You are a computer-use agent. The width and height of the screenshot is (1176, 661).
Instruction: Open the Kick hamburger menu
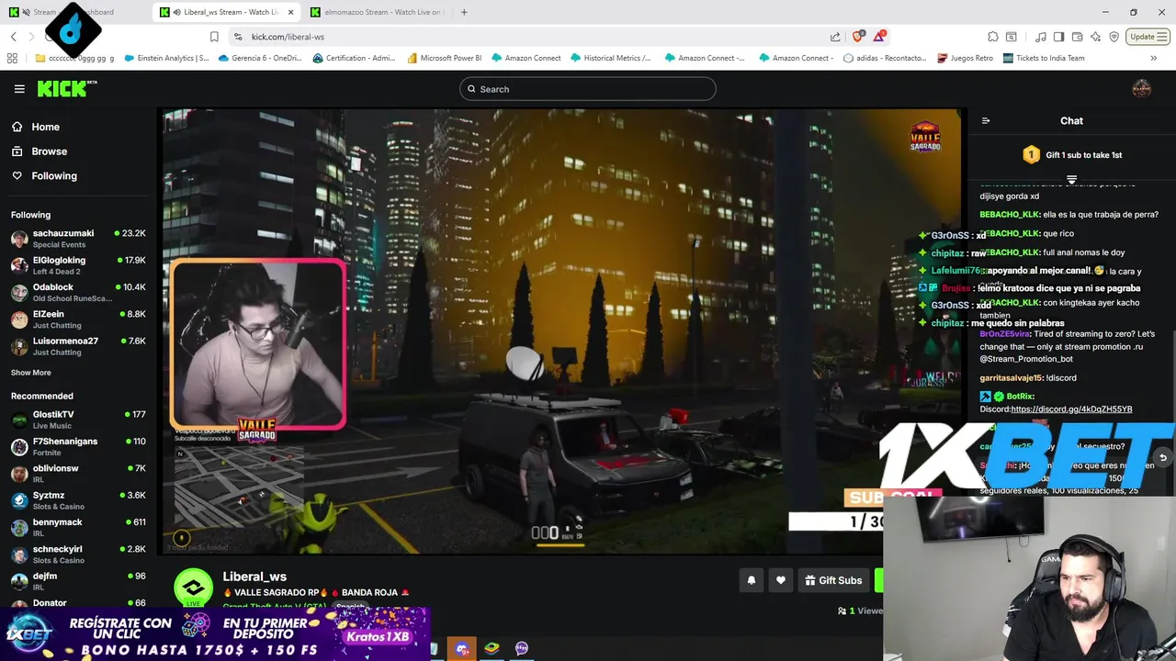[19, 89]
